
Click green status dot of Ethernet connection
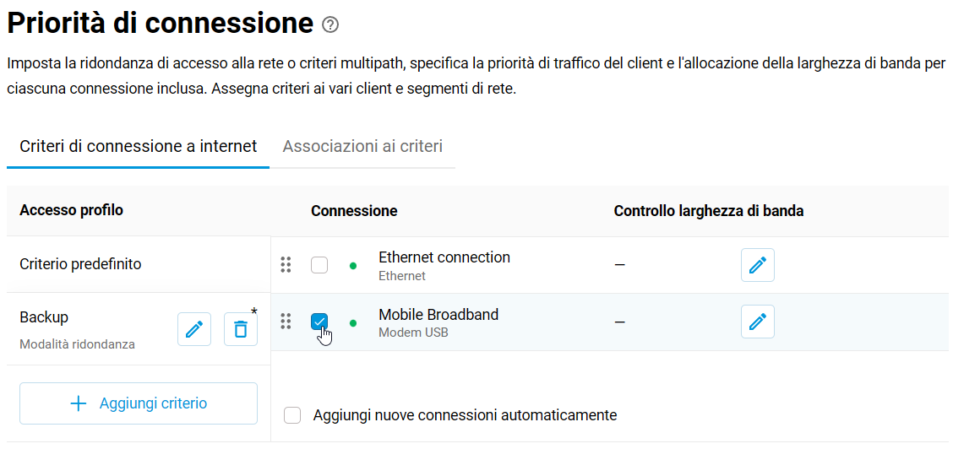[x=353, y=266]
